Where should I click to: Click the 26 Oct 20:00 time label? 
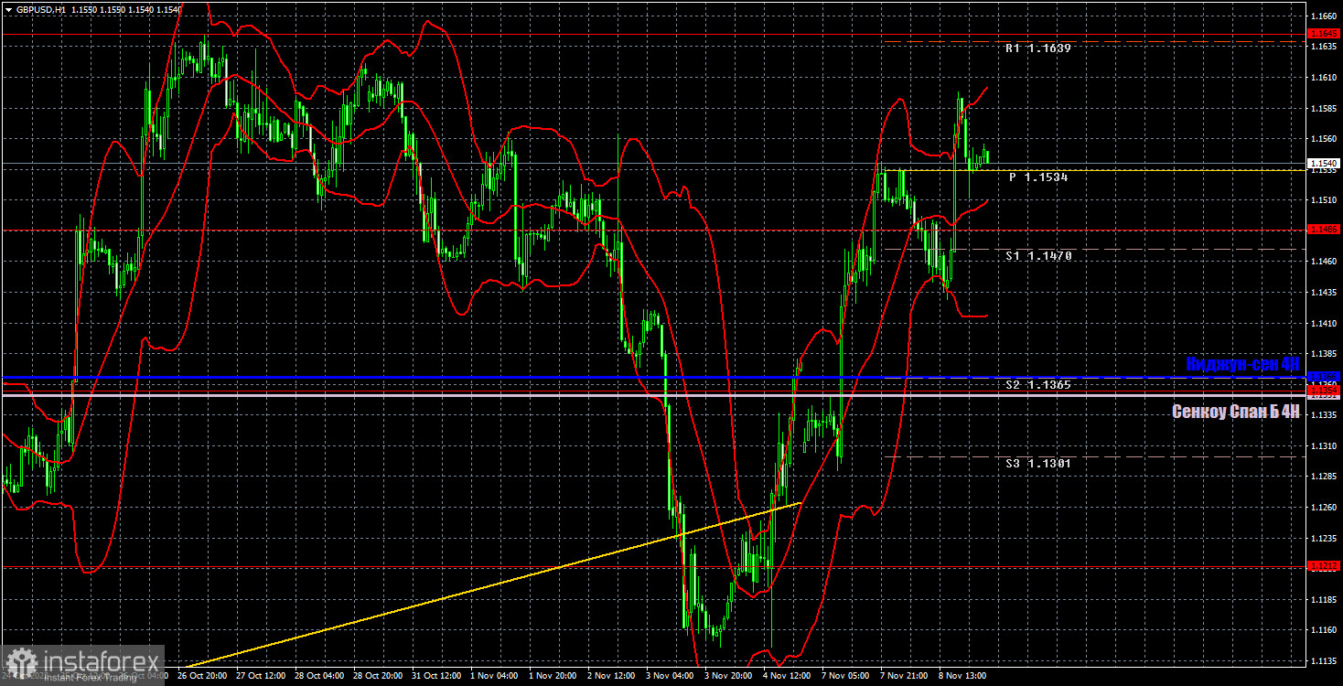[x=203, y=676]
